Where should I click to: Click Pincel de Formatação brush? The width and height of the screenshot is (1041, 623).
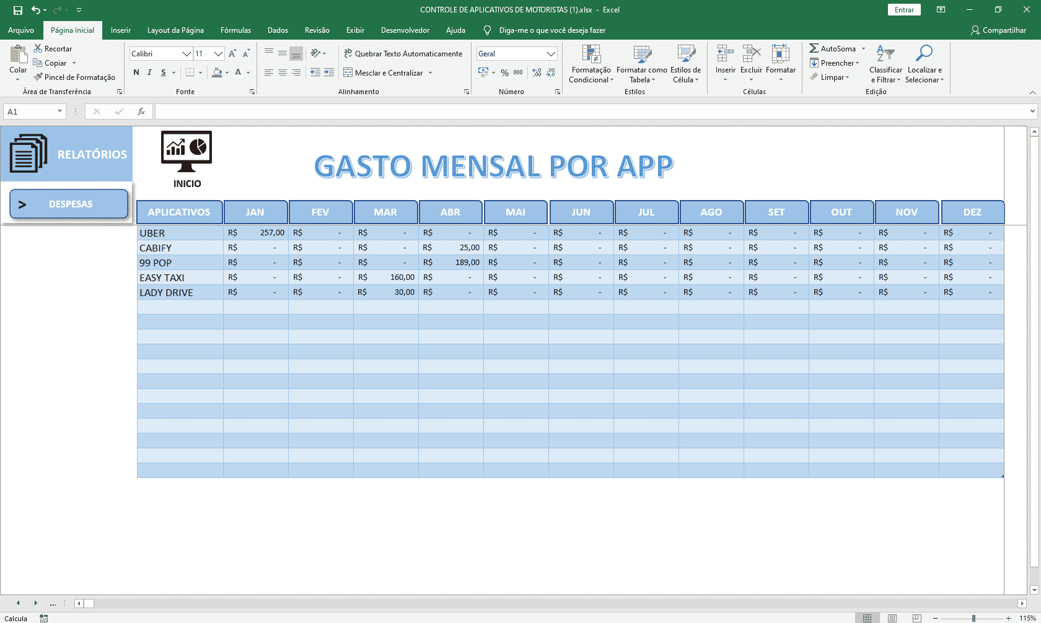(x=74, y=77)
